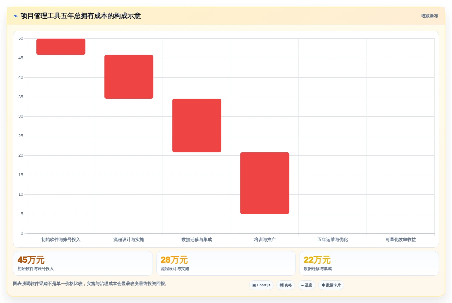This screenshot has width=452, height=303.
Task: Select the Chart.js tag chip
Action: click(261, 285)
